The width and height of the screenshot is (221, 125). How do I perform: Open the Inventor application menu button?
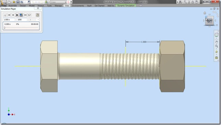(x=3, y=3)
